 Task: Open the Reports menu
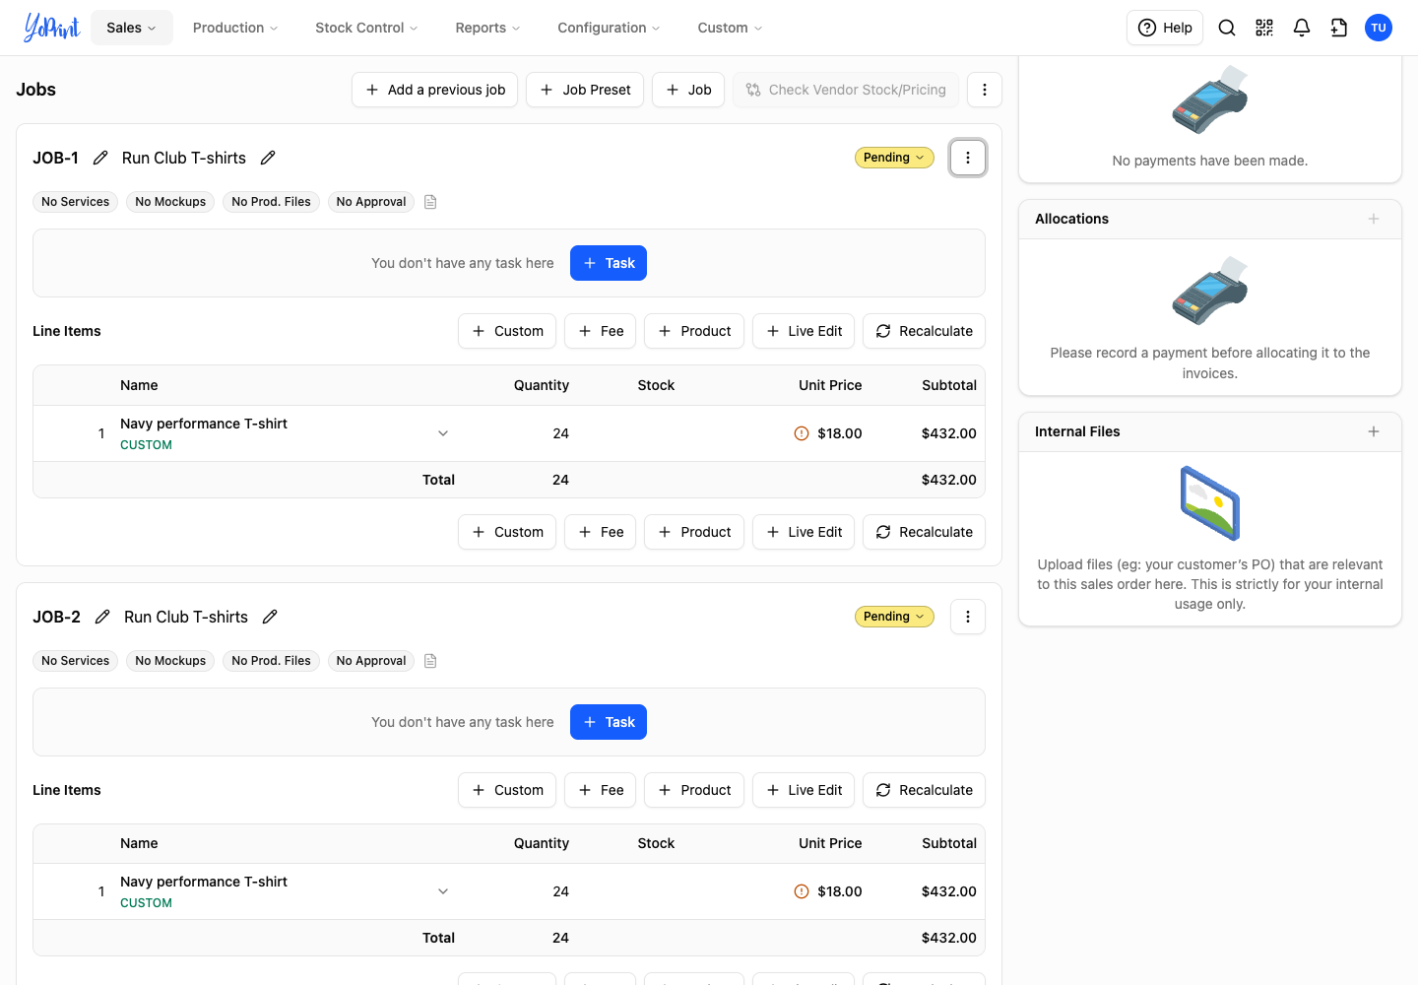click(487, 28)
